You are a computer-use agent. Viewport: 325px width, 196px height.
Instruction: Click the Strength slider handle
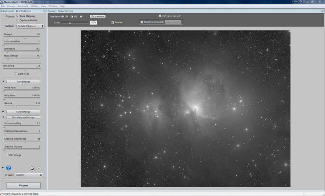(x=25, y=37)
